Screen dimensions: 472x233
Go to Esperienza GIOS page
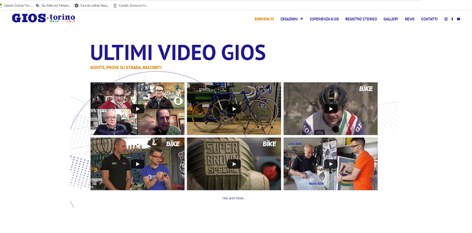coord(324,19)
